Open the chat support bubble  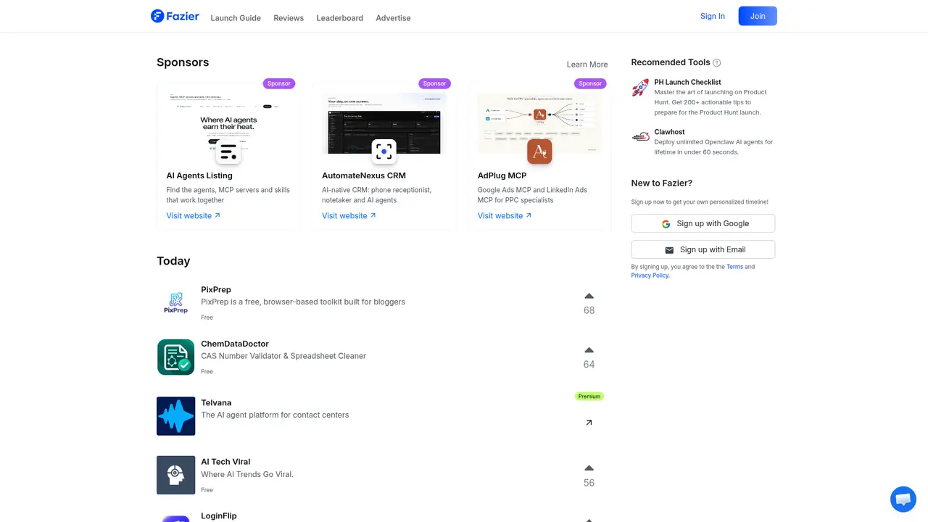[903, 500]
